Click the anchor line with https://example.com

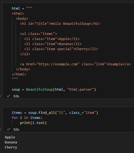pyautogui.click(x=75, y=64)
